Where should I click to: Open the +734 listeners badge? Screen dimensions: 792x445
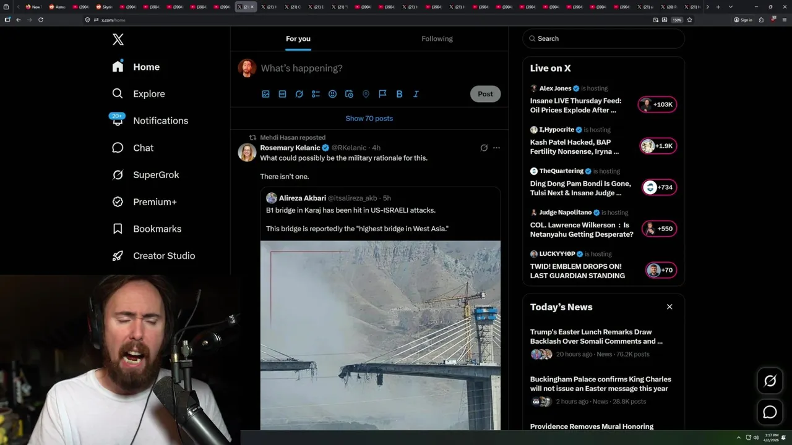(659, 187)
